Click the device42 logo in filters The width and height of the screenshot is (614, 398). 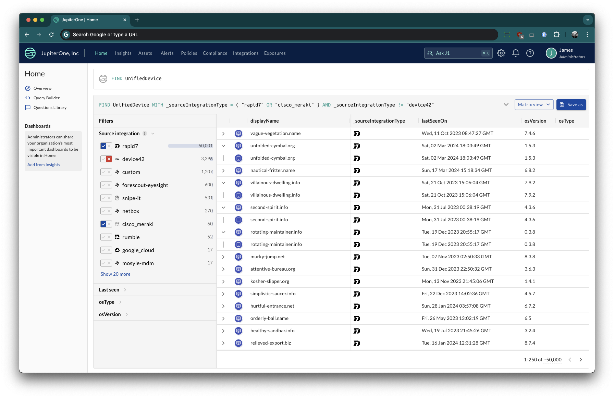click(x=117, y=159)
